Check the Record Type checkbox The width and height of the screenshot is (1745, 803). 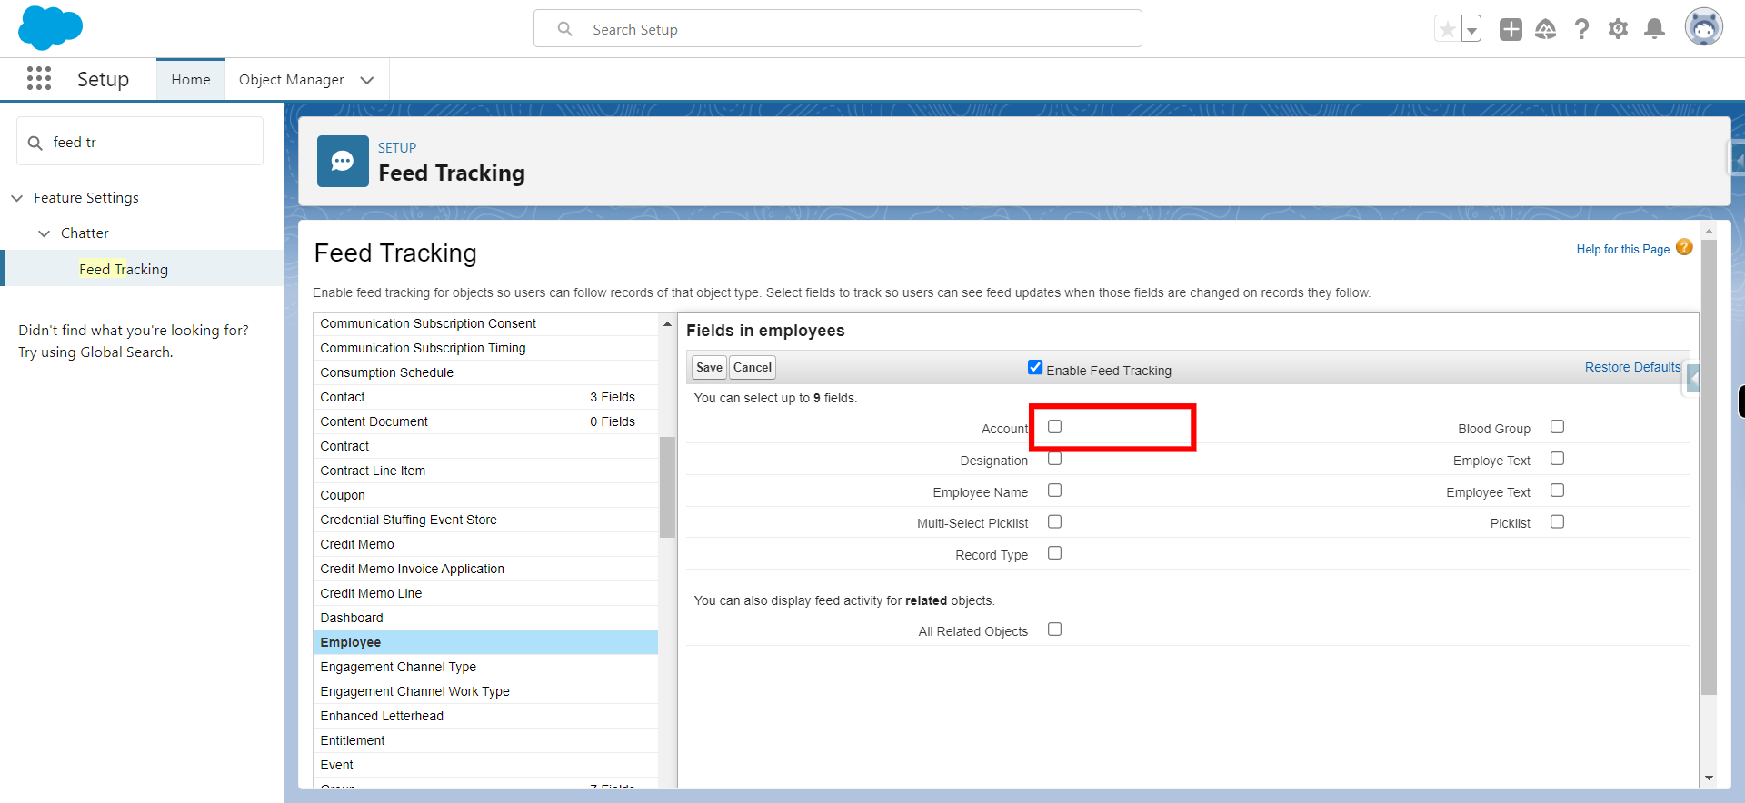tap(1054, 552)
